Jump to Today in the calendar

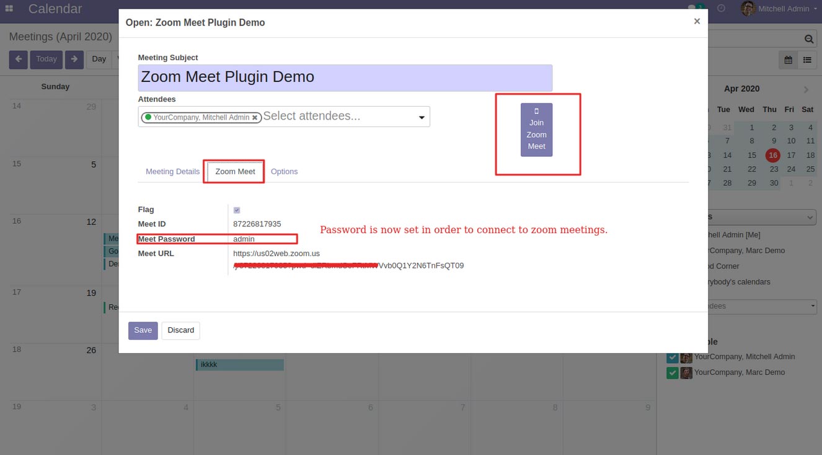(x=46, y=60)
